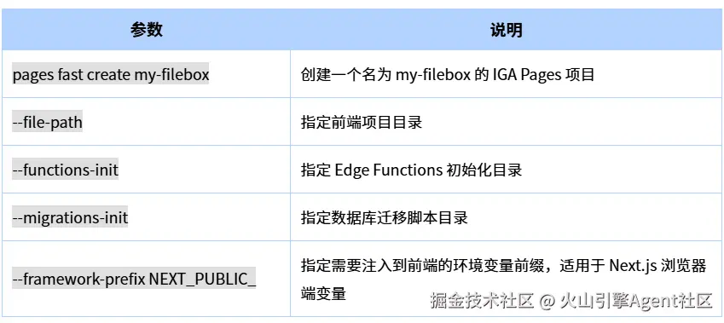Click the --framework-prefix NEXT_PUBLIC_ code
Viewport: 724px width, 323px height.
pyautogui.click(x=134, y=280)
